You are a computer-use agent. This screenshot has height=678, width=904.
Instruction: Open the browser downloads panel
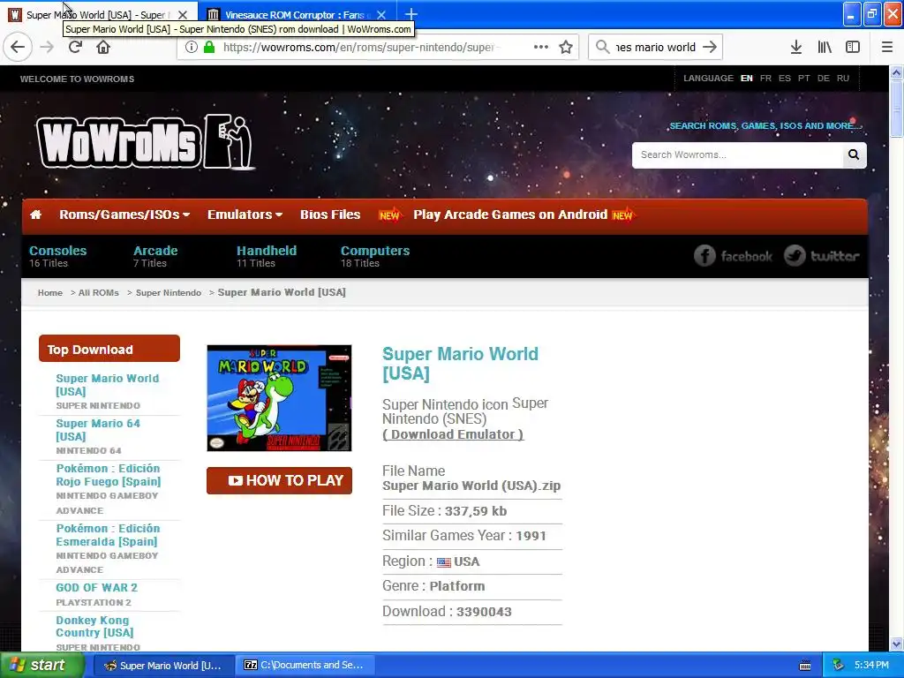[796, 48]
